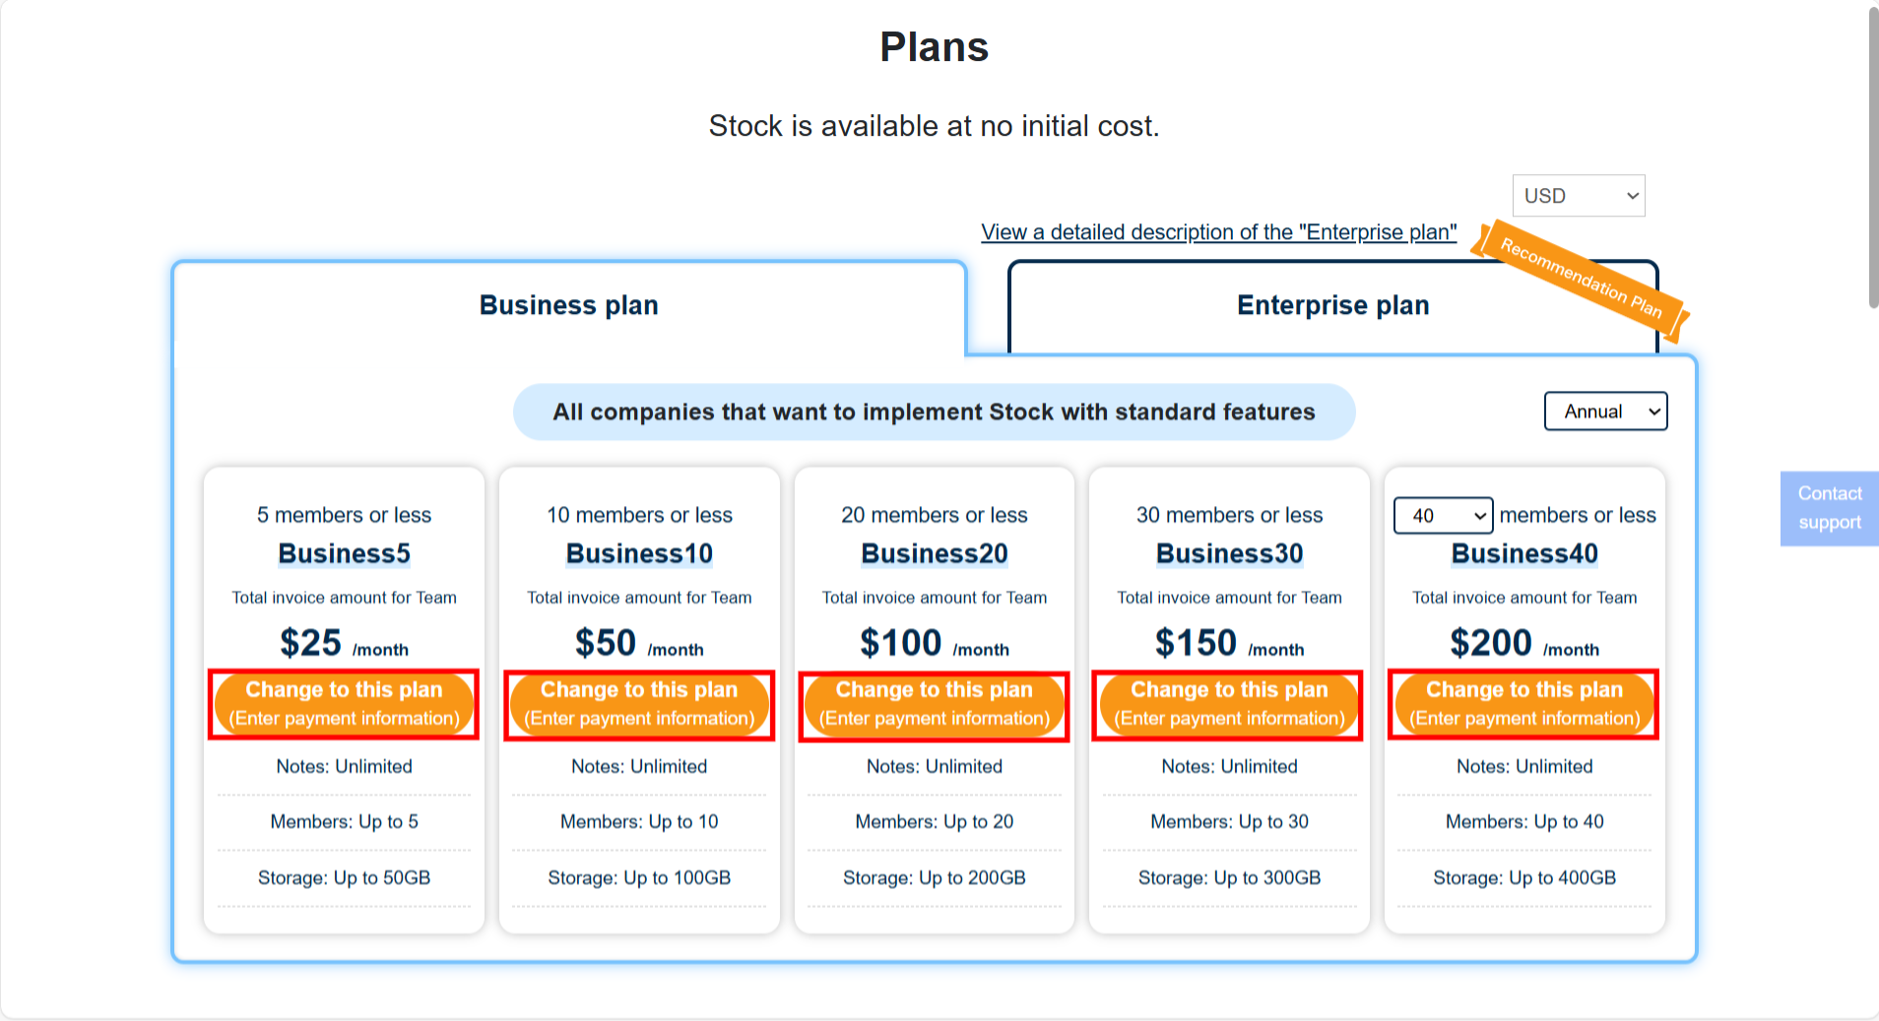View the detailed Enterprise plan description
Viewport: 1879px width, 1021px height.
click(1218, 231)
